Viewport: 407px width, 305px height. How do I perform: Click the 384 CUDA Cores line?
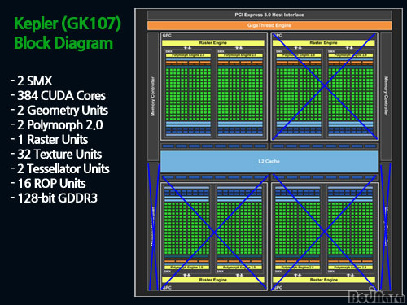pyautogui.click(x=58, y=96)
